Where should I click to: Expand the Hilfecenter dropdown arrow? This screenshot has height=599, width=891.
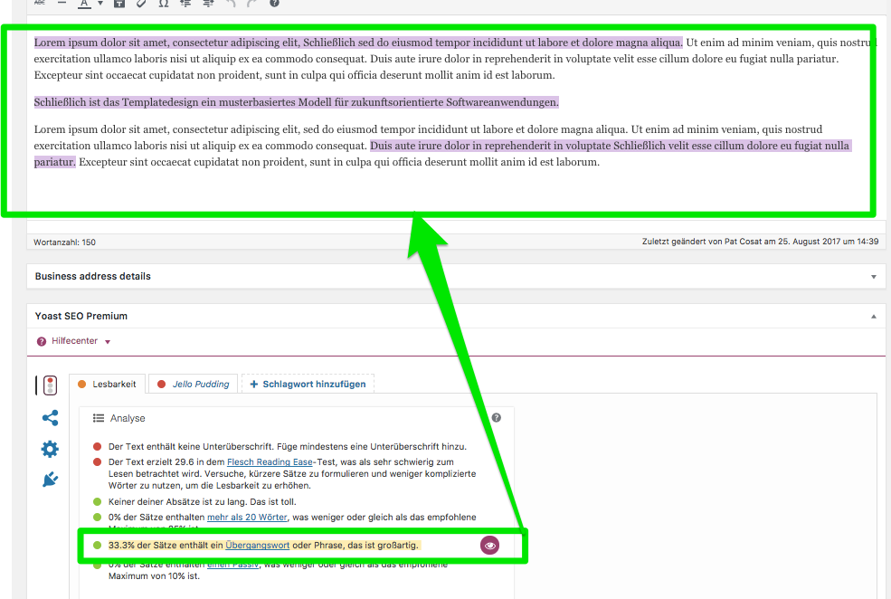[x=108, y=342]
